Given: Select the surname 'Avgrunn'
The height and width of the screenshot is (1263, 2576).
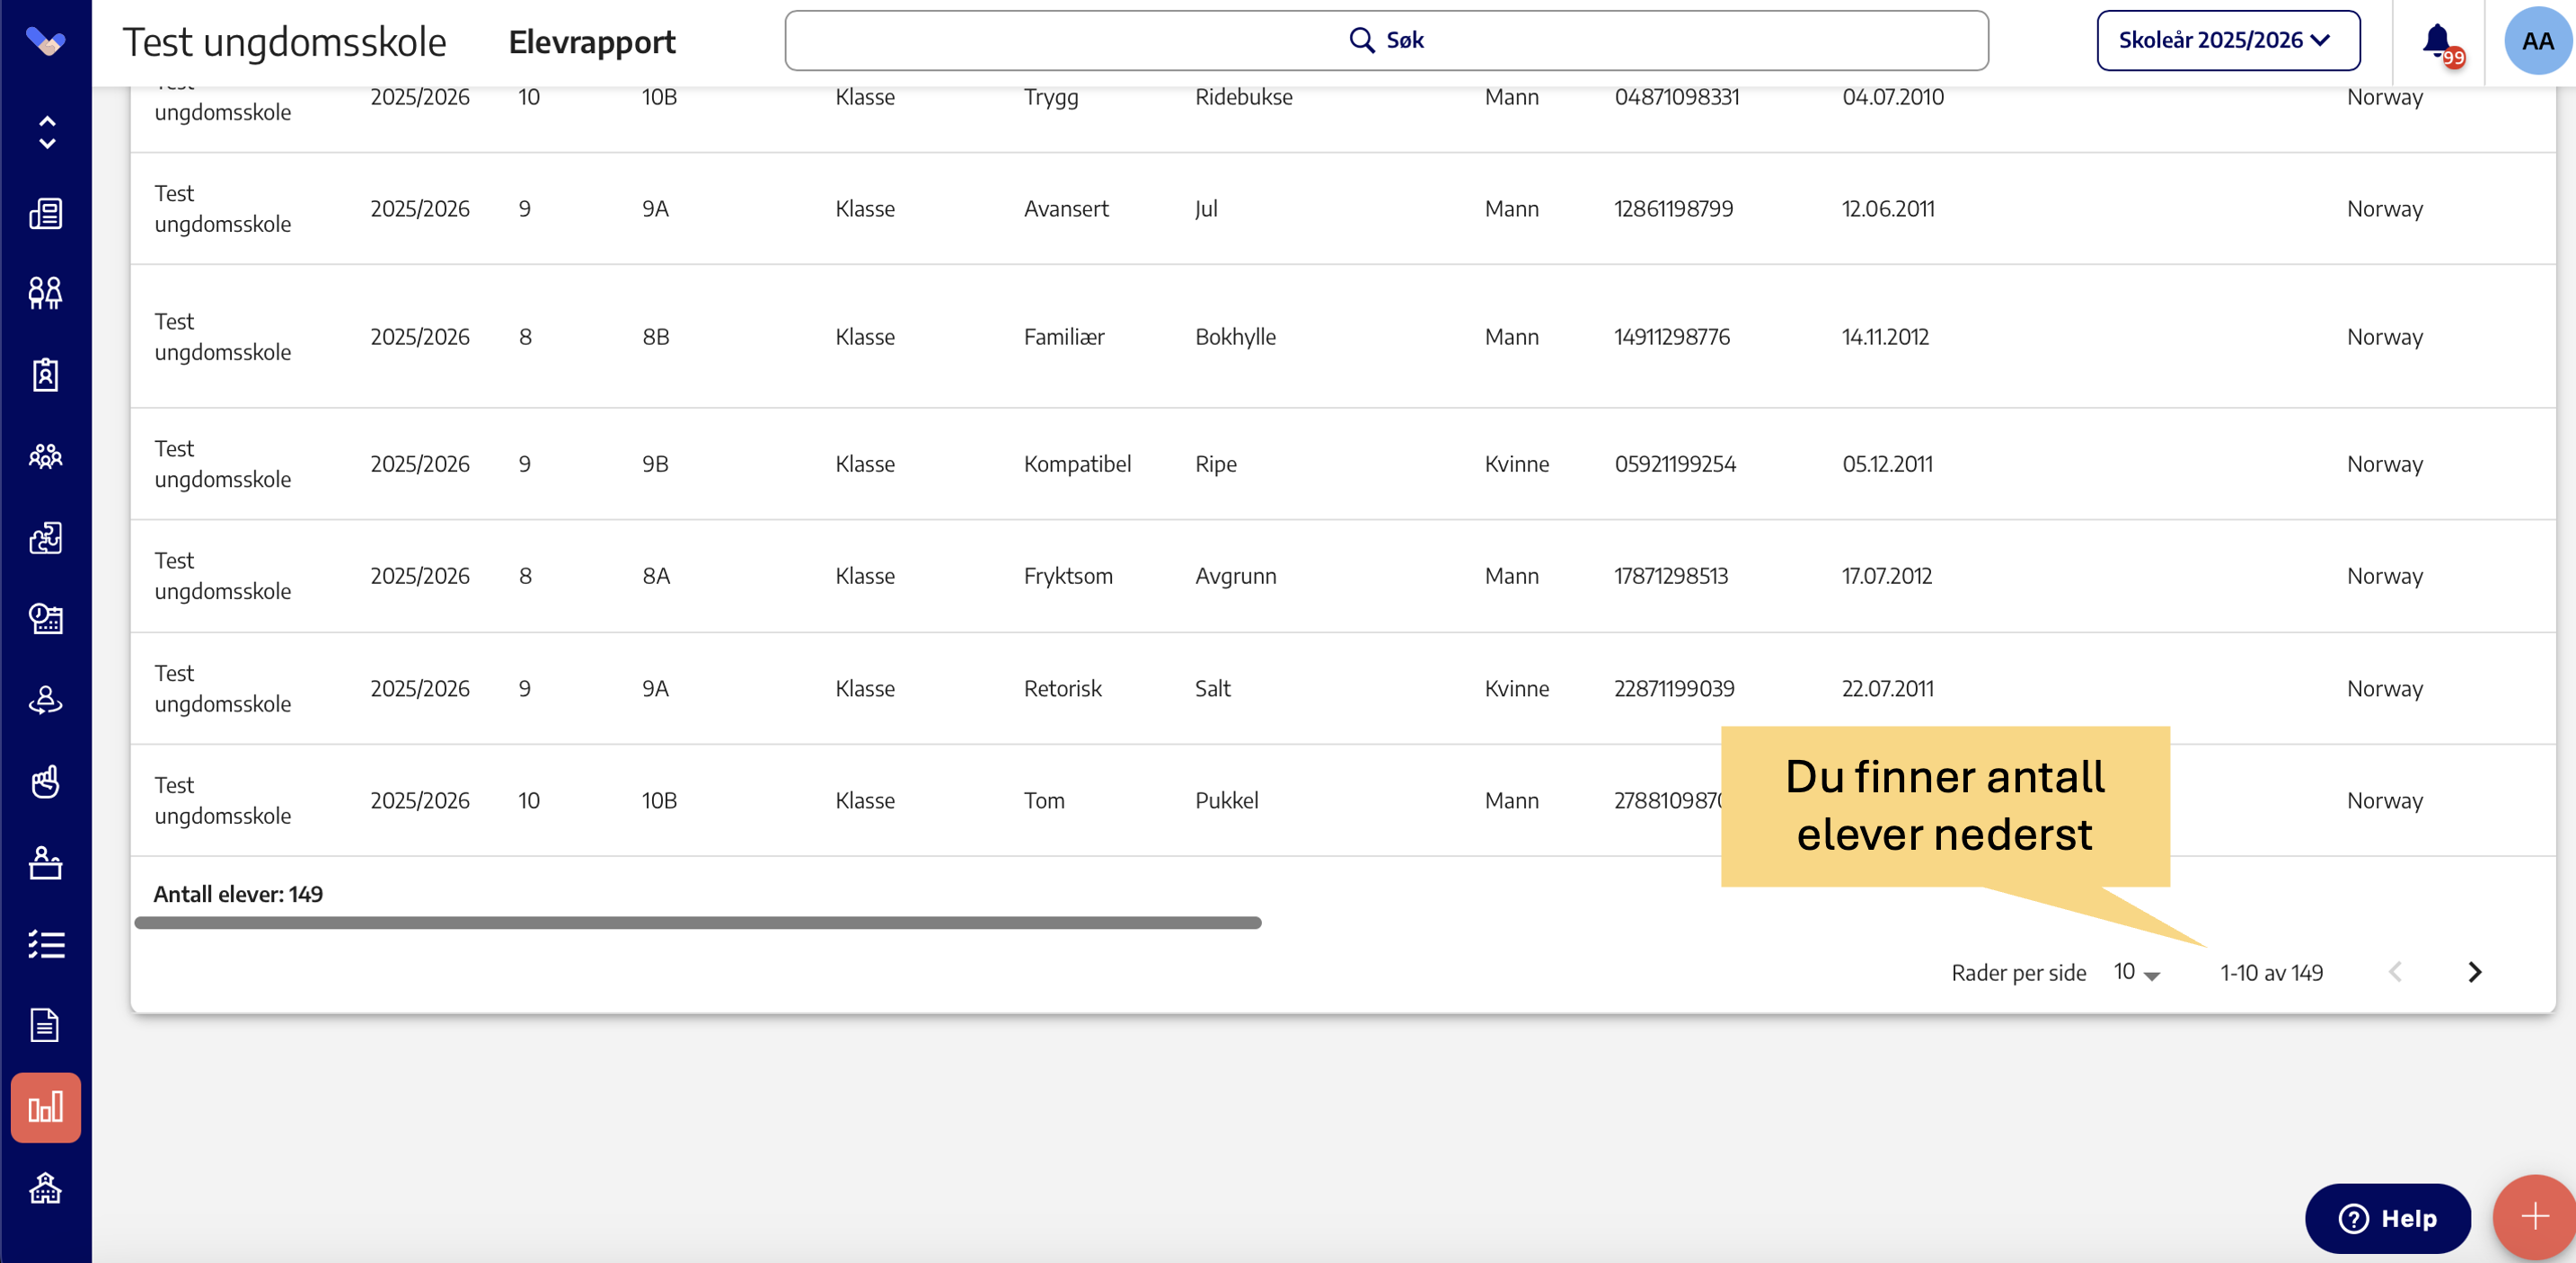Looking at the screenshot, I should (1235, 576).
